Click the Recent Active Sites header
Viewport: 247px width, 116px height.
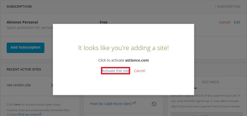click(x=24, y=69)
